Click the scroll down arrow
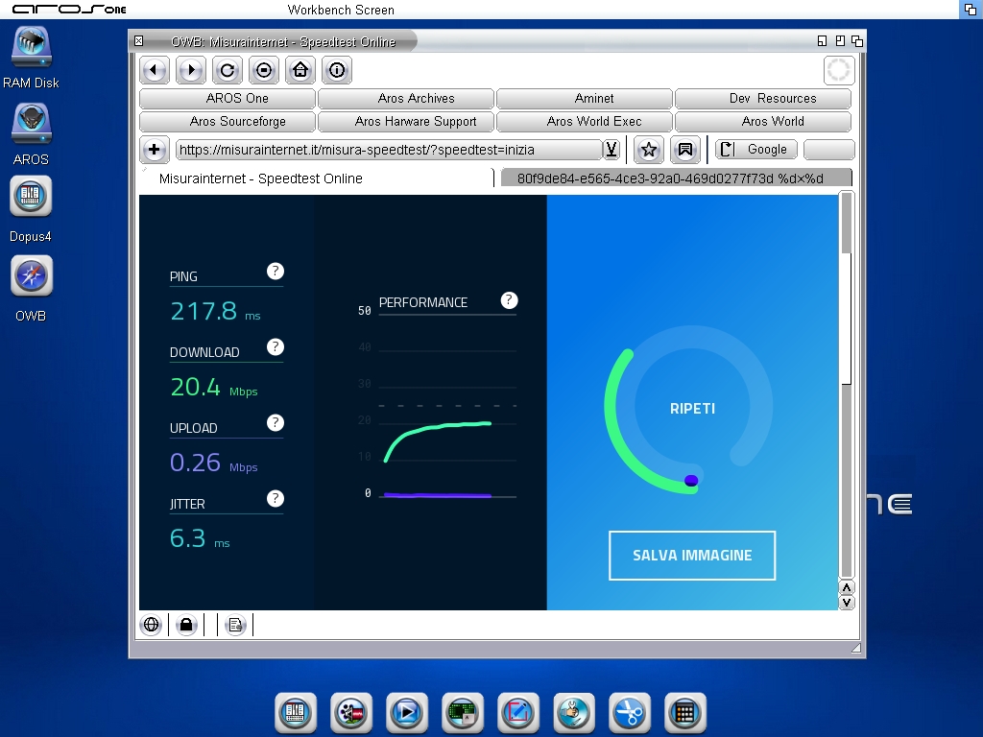This screenshot has height=737, width=983. 847,603
